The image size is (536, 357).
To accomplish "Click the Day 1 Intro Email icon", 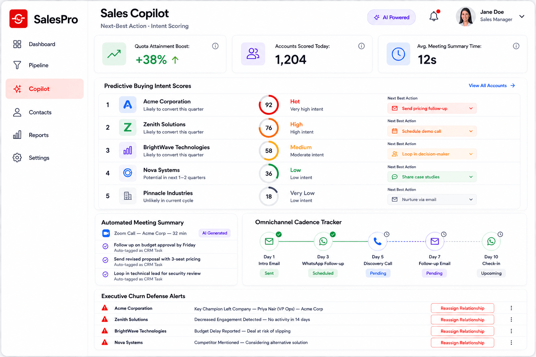I will point(269,241).
